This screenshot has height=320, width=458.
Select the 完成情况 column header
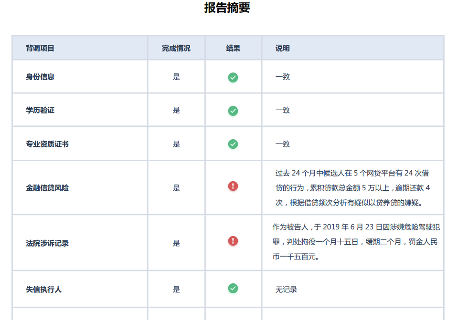(x=176, y=48)
